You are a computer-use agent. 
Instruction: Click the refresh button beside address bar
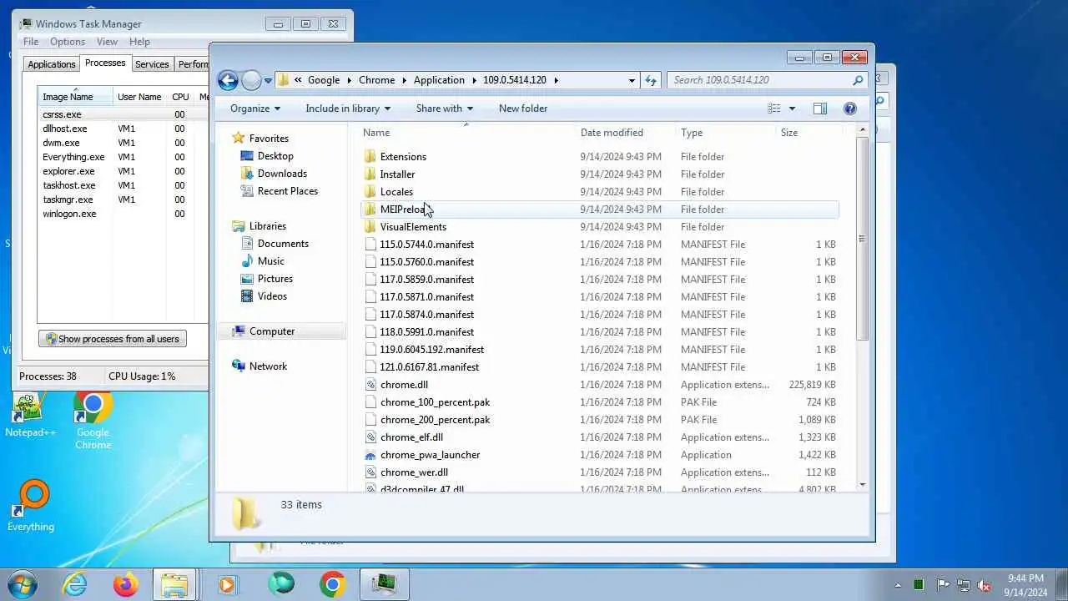[651, 80]
